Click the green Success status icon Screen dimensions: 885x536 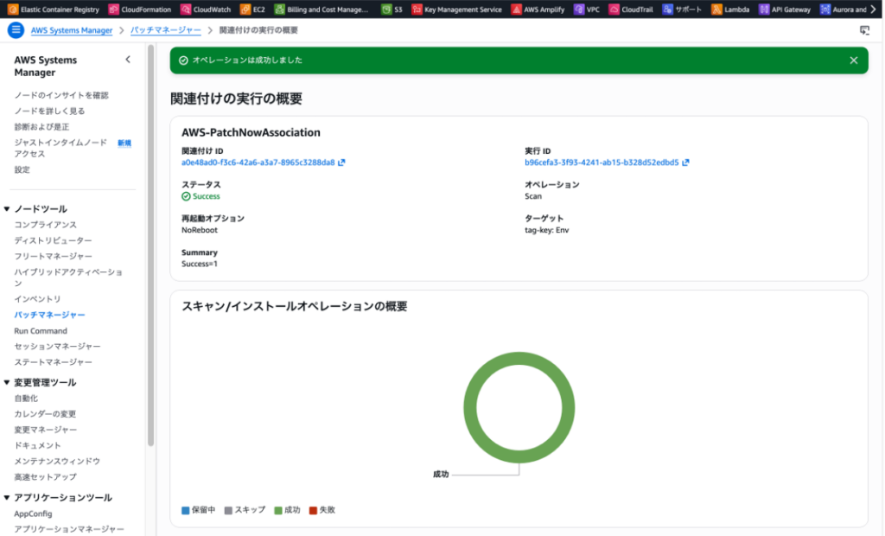click(x=186, y=196)
